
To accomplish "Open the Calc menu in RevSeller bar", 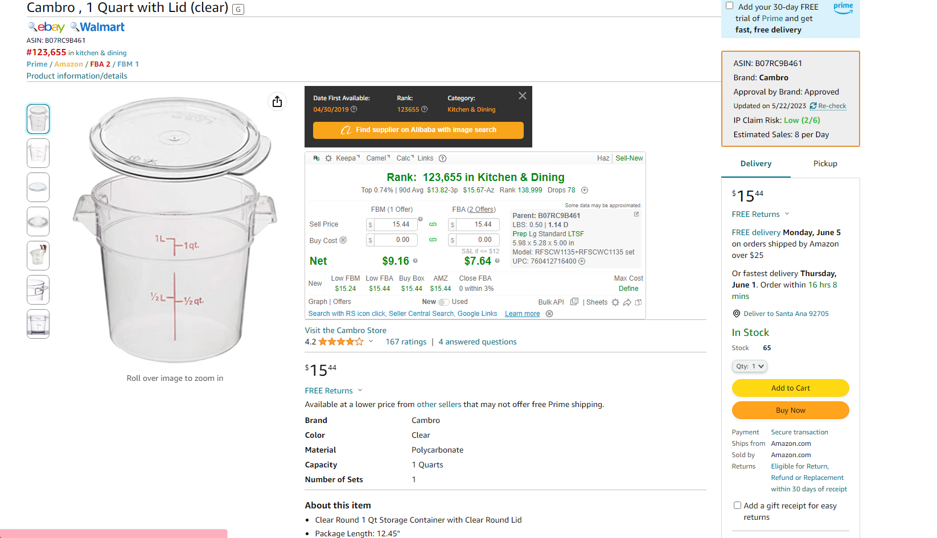I will pyautogui.click(x=405, y=158).
